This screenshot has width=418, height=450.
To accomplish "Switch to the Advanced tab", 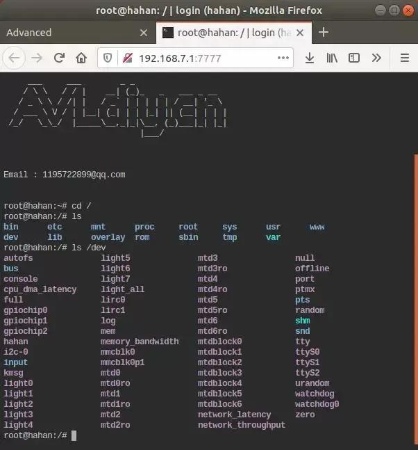I will click(69, 33).
